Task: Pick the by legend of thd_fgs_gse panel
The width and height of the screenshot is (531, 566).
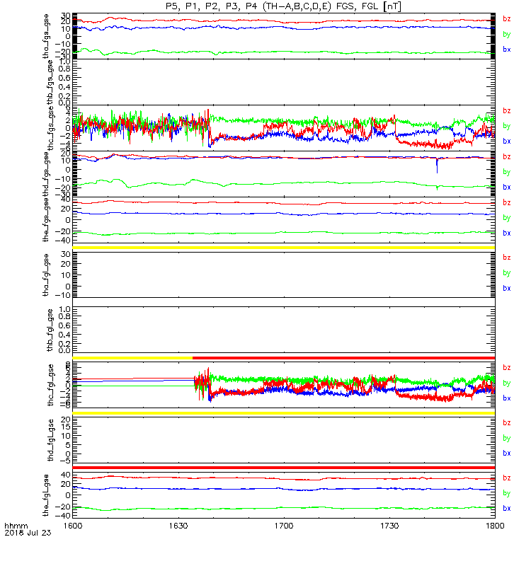Action: pos(507,172)
